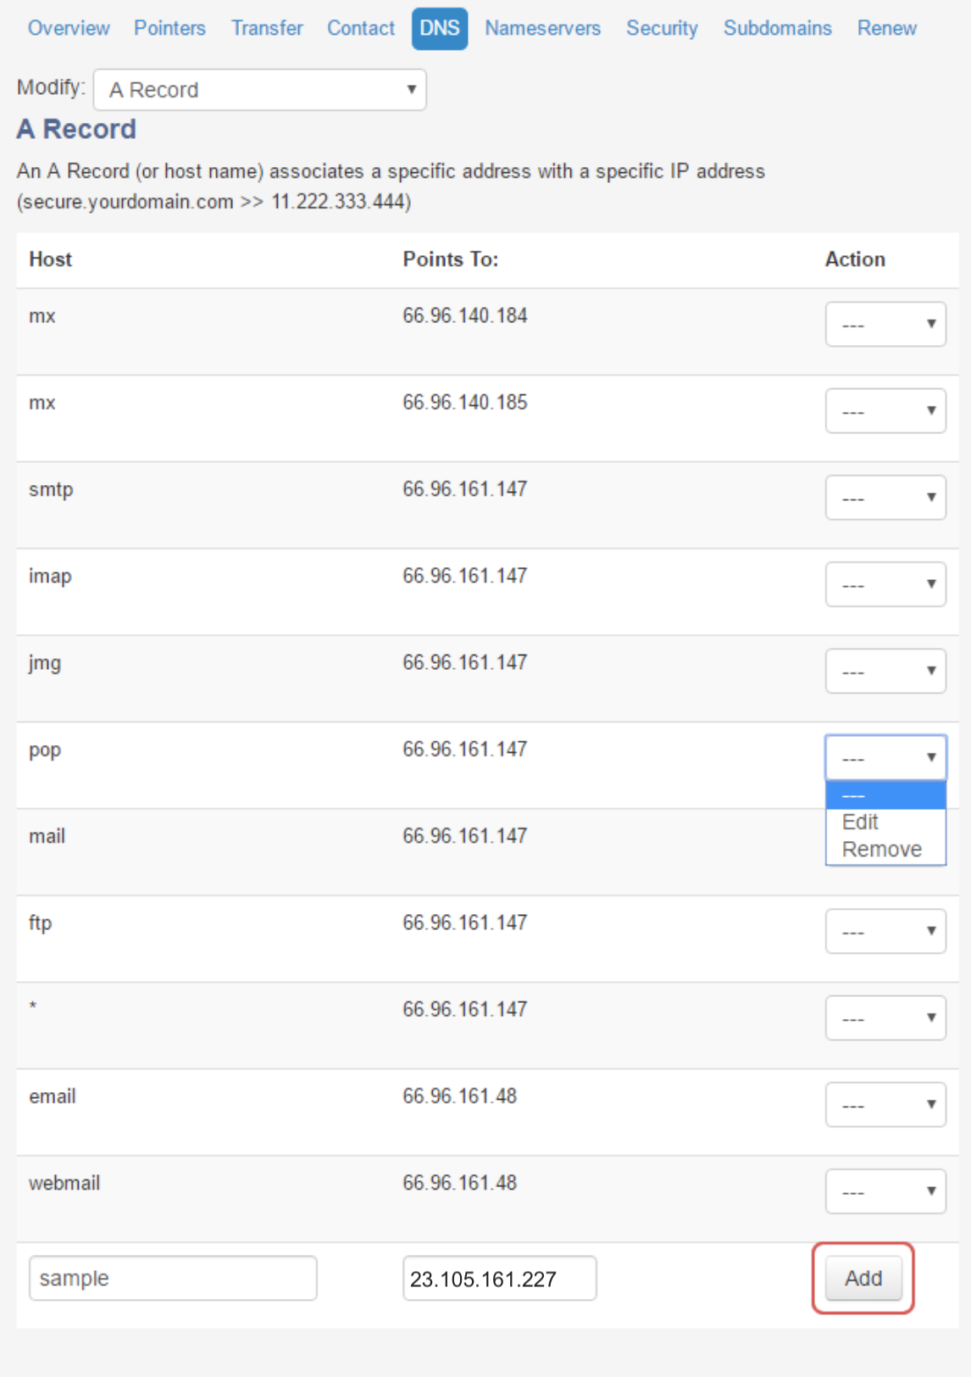
Task: Go to the Transfer tab
Action: (x=267, y=28)
